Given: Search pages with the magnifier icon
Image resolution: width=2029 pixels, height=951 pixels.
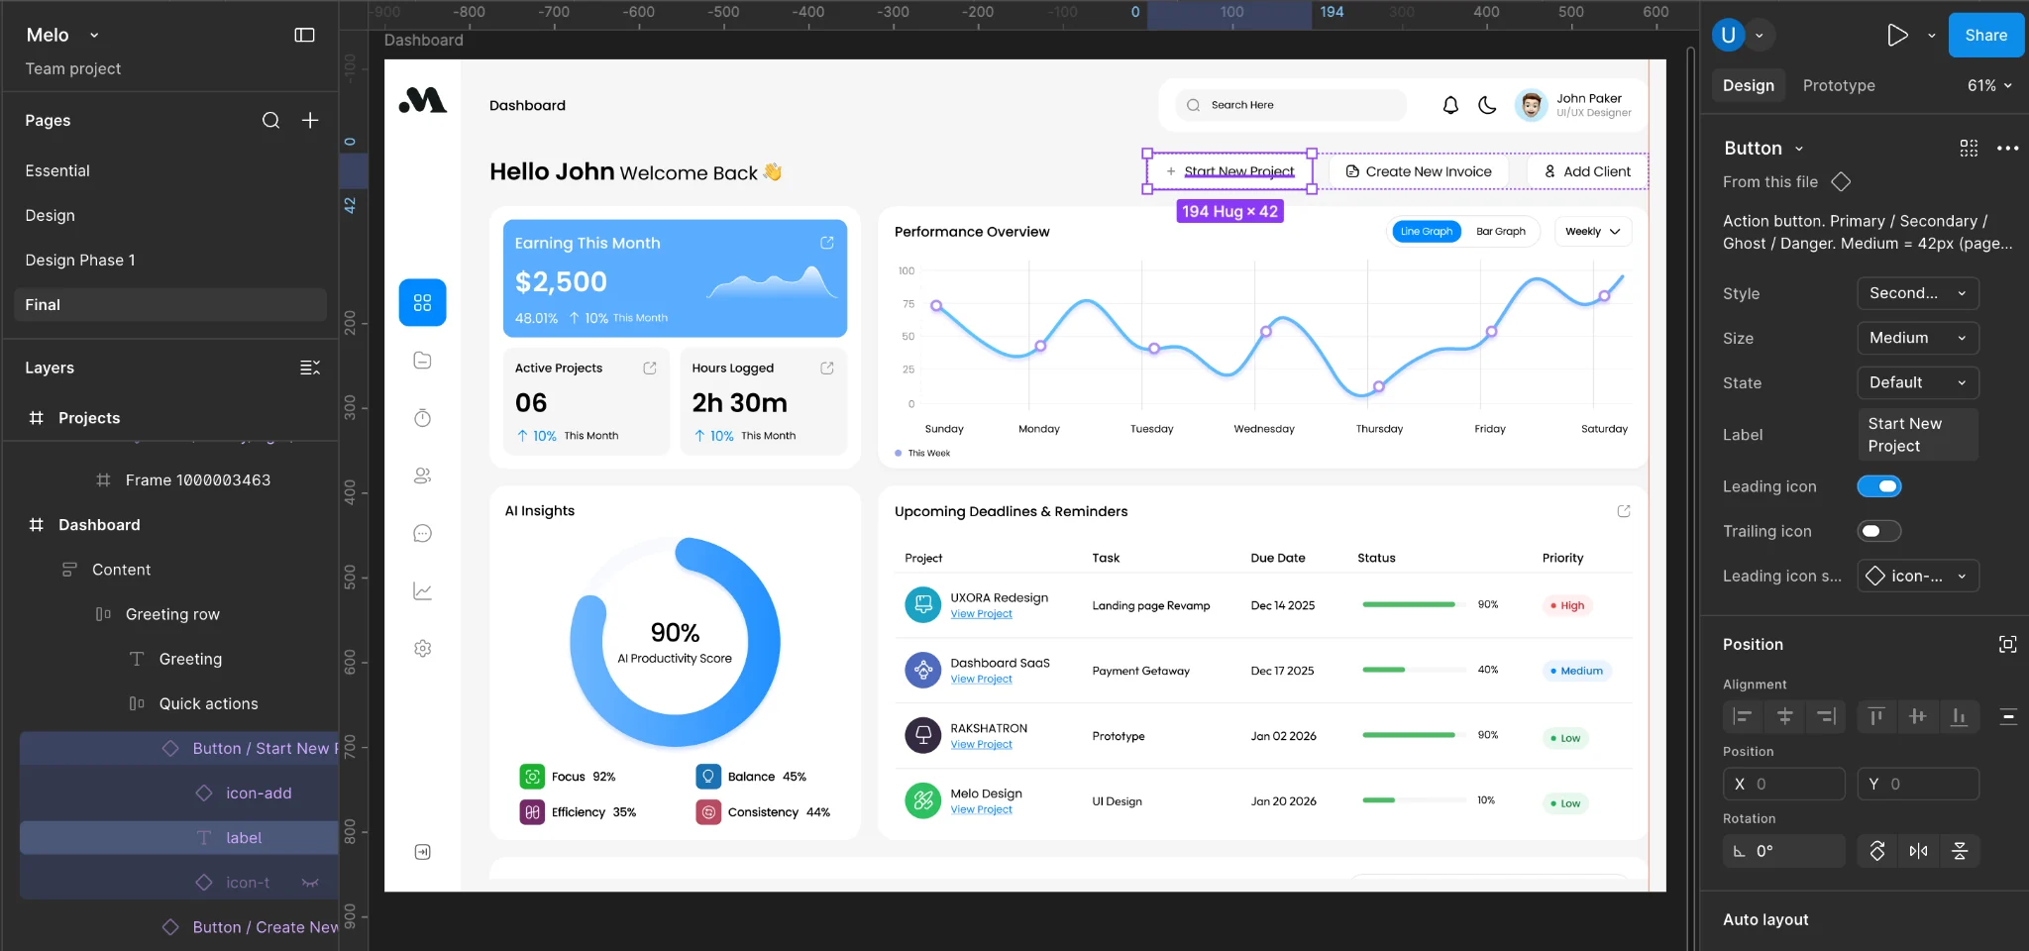Looking at the screenshot, I should (270, 120).
